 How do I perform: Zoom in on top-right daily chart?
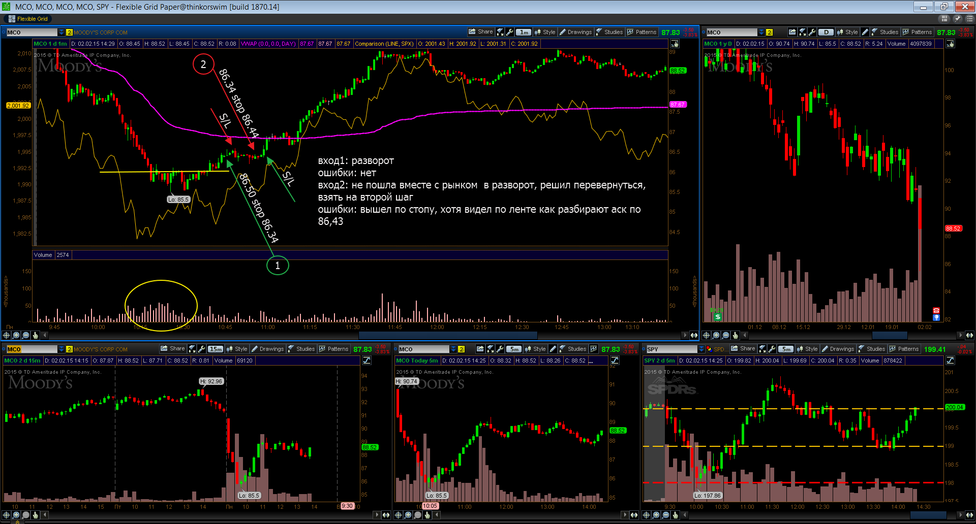click(716, 335)
